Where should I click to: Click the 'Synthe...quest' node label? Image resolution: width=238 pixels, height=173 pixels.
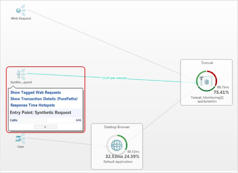[21, 82]
